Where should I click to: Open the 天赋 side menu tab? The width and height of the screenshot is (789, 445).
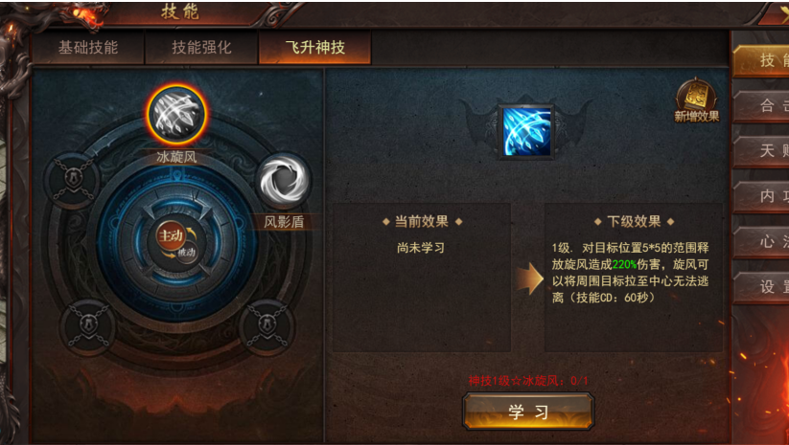point(761,150)
